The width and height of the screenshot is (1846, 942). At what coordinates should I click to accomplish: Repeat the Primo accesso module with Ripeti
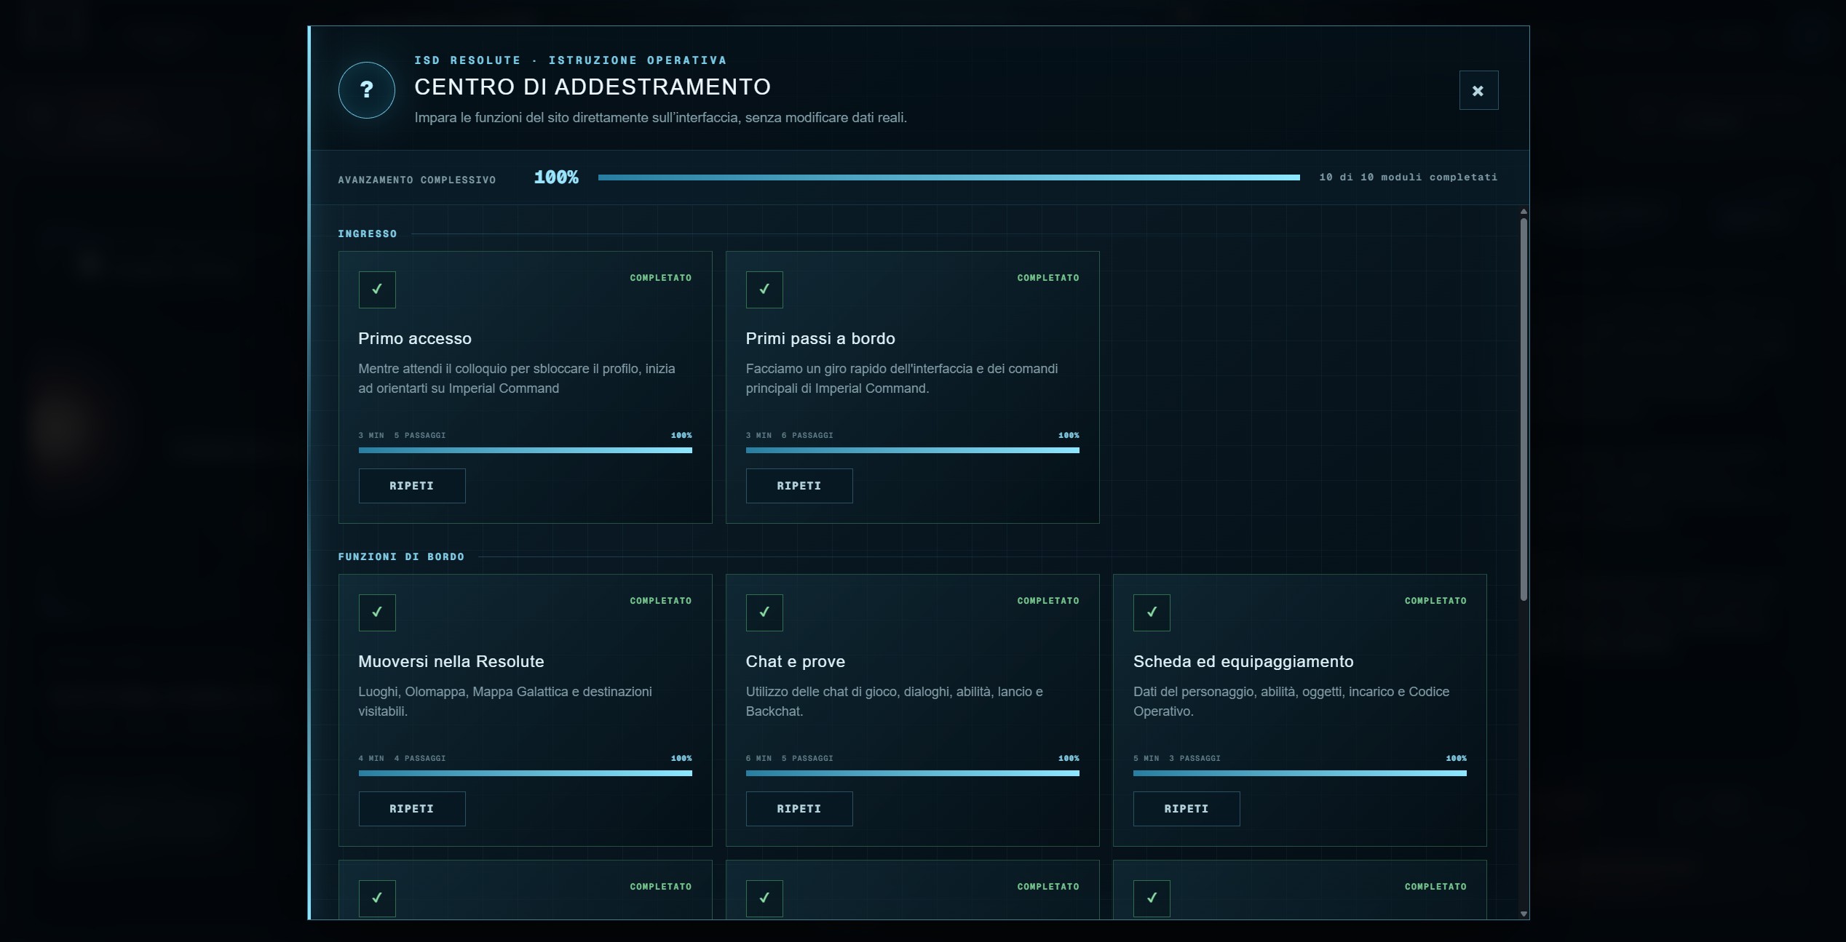[x=412, y=486]
